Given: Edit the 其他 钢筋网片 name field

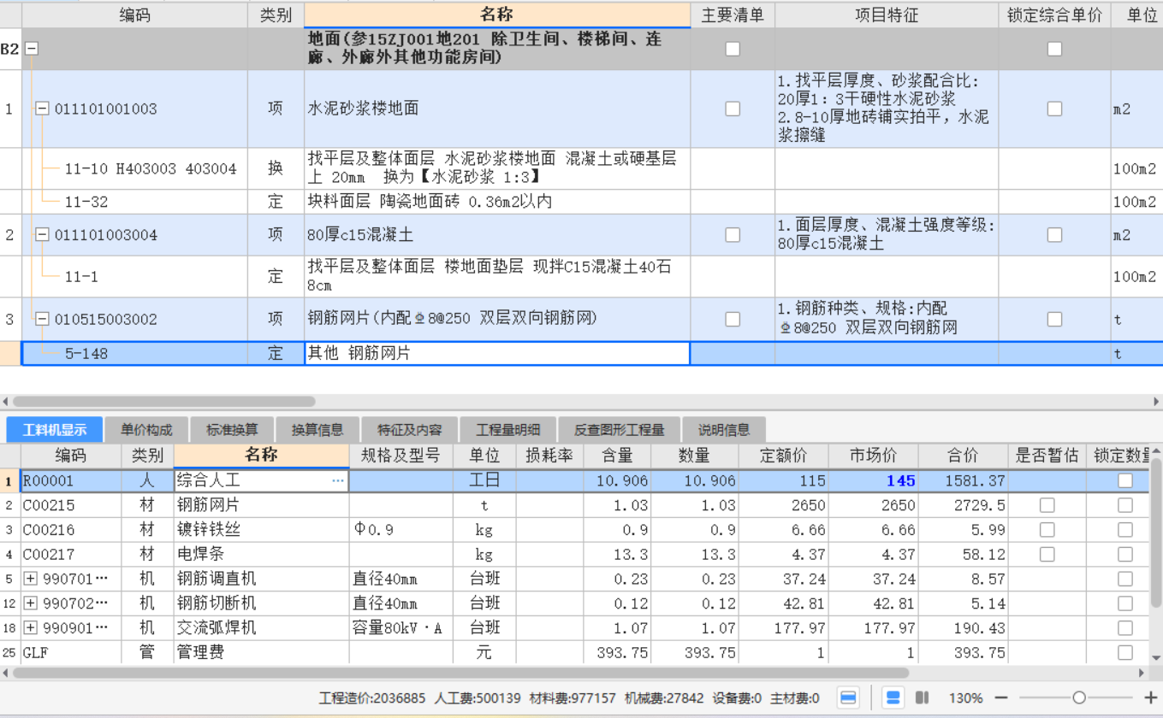Looking at the screenshot, I should (x=497, y=353).
